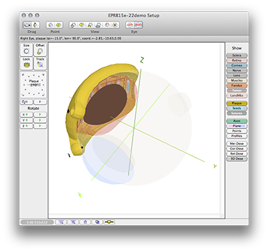The image size is (268, 252).
Task: Toggle the plaque Lock button
Action: click(x=26, y=64)
